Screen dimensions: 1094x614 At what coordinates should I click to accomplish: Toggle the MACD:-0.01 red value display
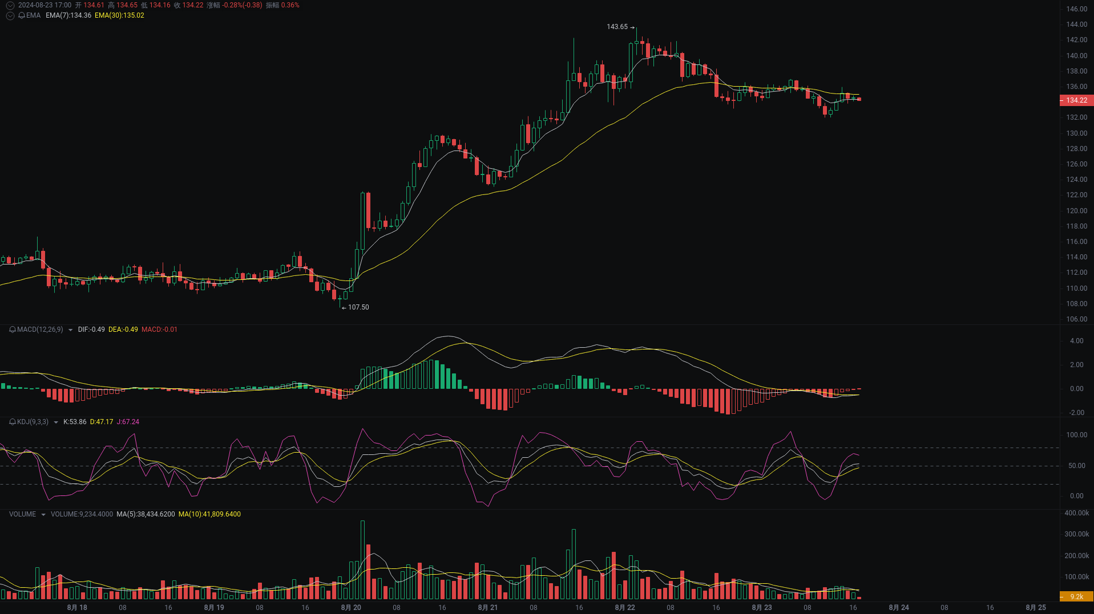(159, 330)
